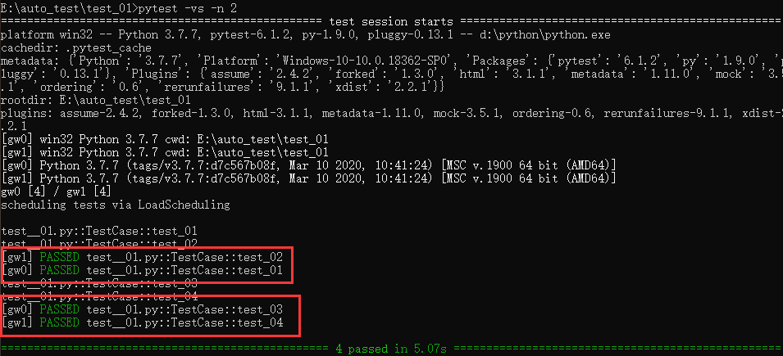Click the PASSED label for test_03
Viewport: 783px width, 356px height.
[59, 309]
